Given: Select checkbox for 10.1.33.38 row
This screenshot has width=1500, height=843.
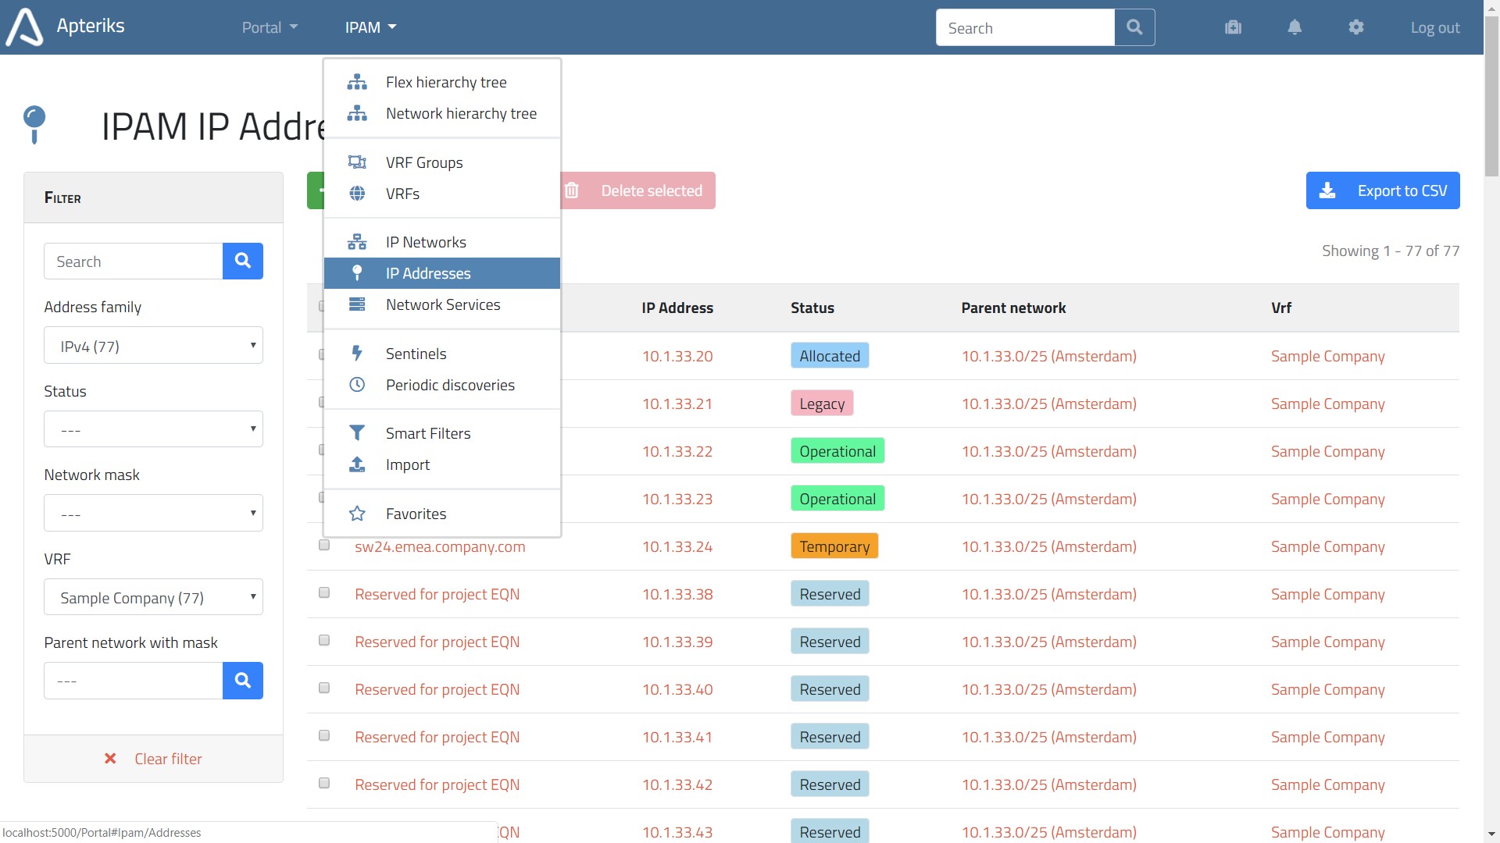Looking at the screenshot, I should 324,593.
